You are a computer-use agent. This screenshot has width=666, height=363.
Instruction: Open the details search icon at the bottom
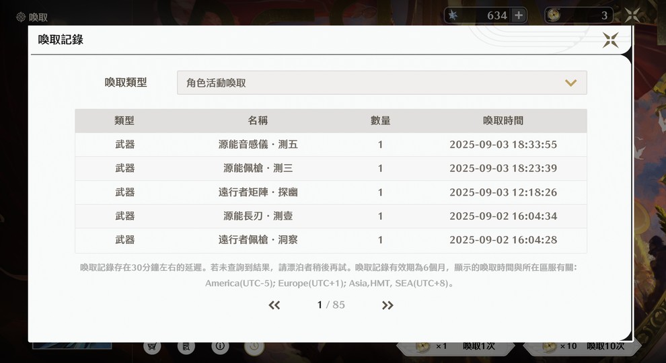(186, 346)
